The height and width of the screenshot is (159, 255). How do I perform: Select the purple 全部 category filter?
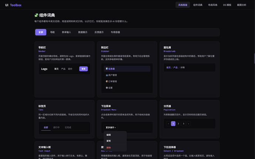click(41, 32)
